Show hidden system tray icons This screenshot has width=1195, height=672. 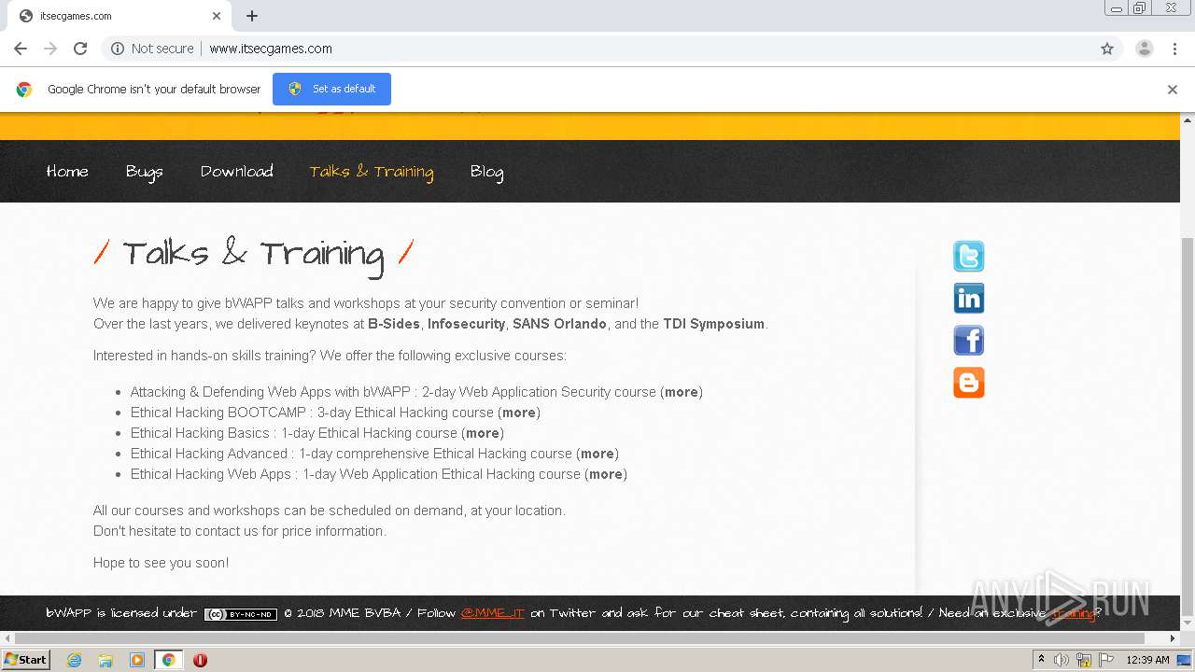click(x=1042, y=660)
